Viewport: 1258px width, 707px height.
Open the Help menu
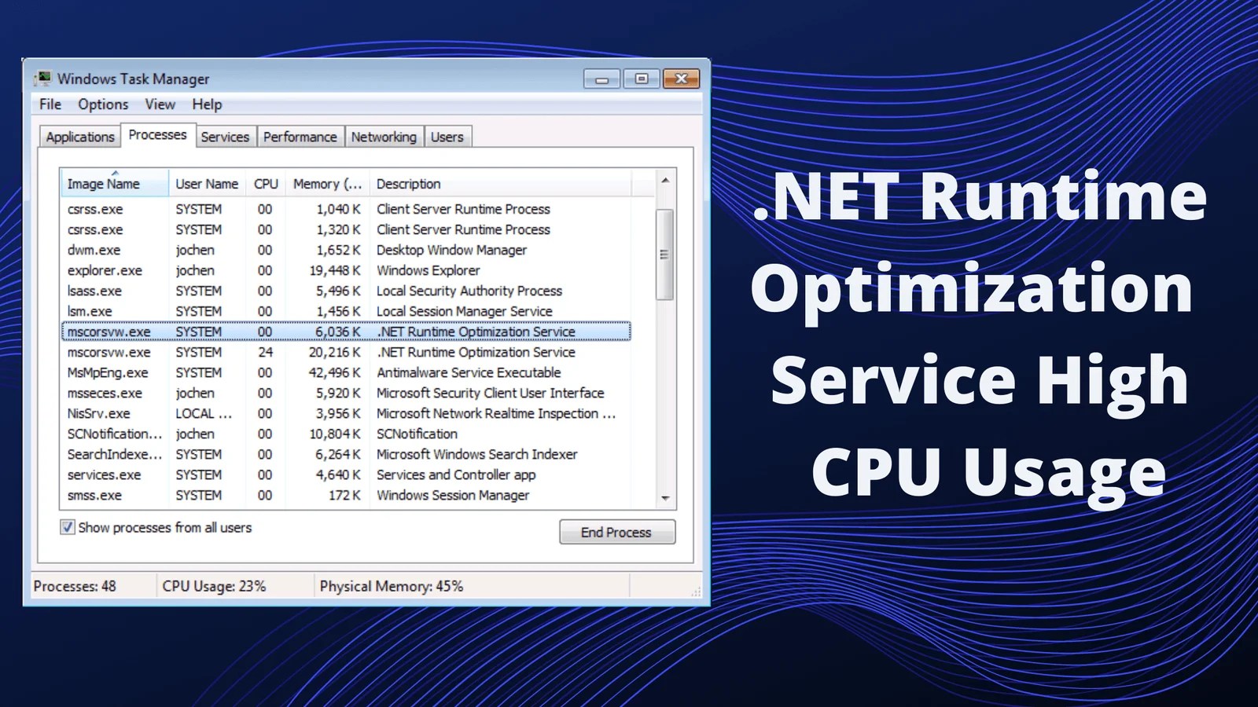click(x=208, y=104)
